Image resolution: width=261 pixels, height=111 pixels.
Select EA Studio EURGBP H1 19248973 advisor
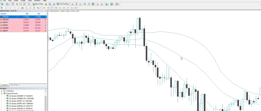click(x=21, y=96)
